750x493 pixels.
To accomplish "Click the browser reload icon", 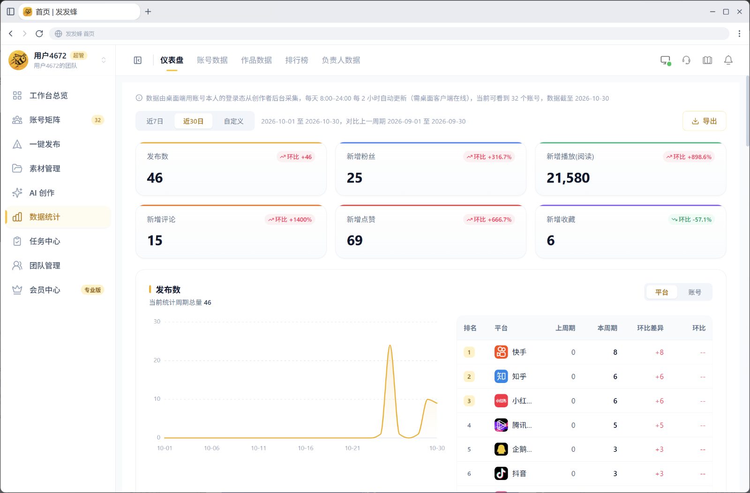I will (39, 34).
